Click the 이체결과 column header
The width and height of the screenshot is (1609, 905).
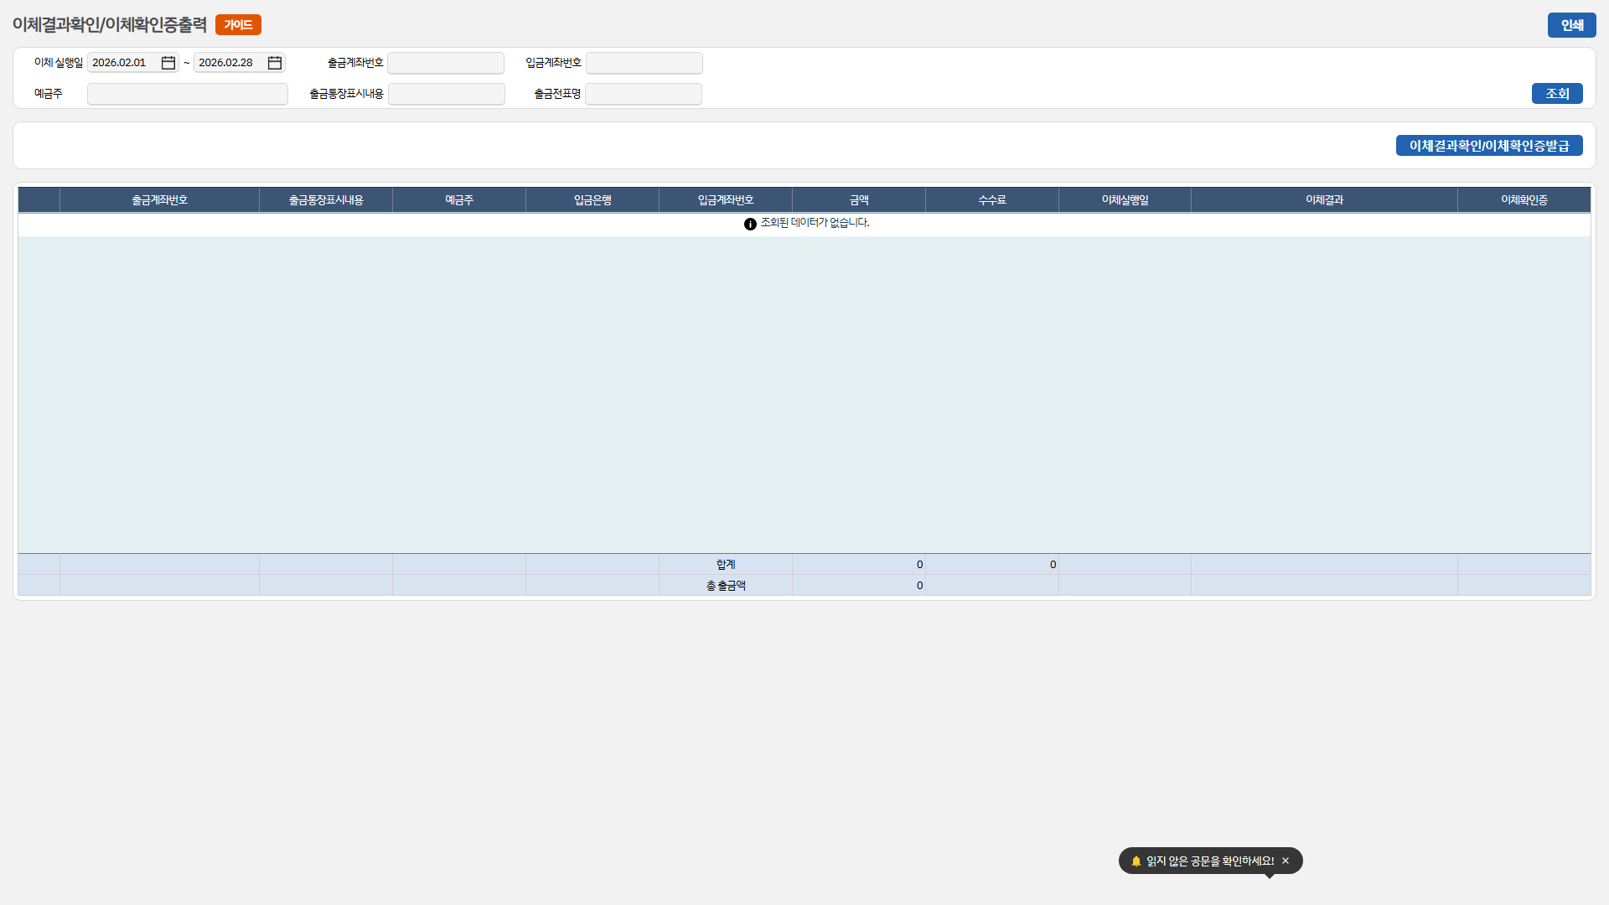(x=1324, y=200)
